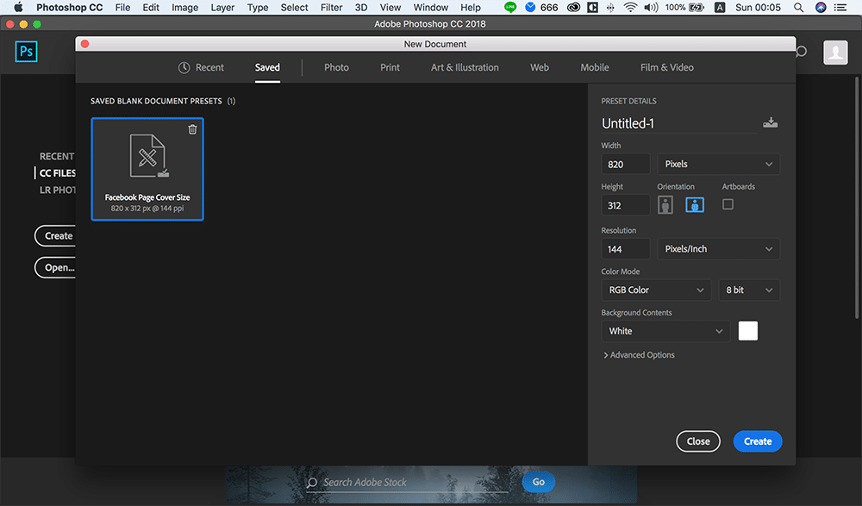
Task: Select portrait orientation
Action: 665,205
